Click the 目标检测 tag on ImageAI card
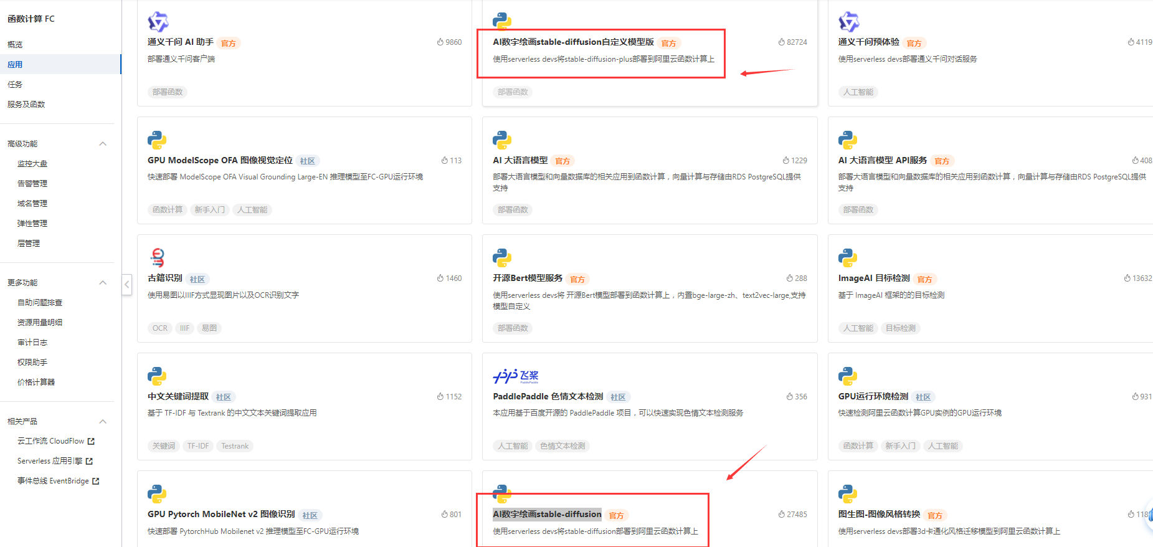The width and height of the screenshot is (1153, 547). (901, 328)
